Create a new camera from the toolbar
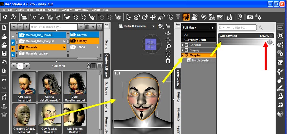The width and height of the screenshot is (287, 134). click(x=24, y=17)
